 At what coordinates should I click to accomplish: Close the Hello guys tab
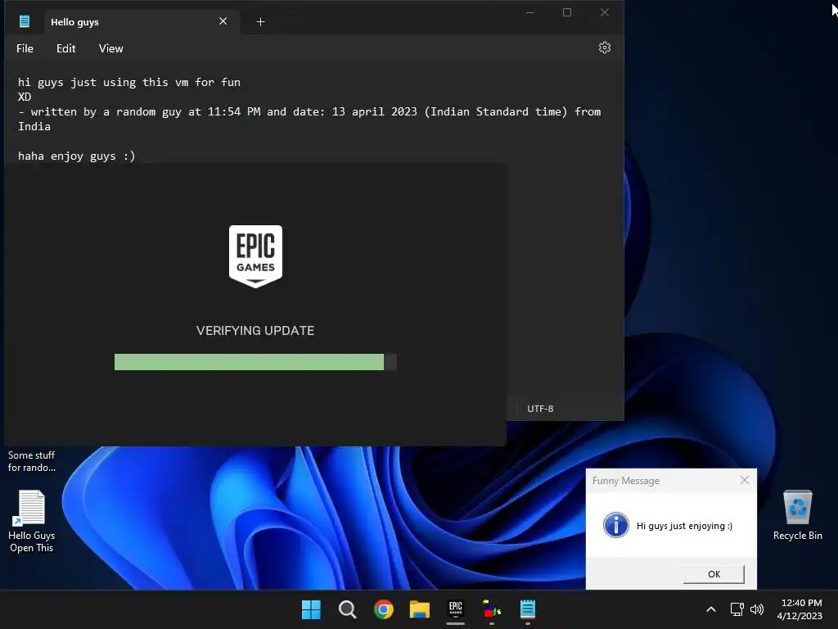coord(223,21)
